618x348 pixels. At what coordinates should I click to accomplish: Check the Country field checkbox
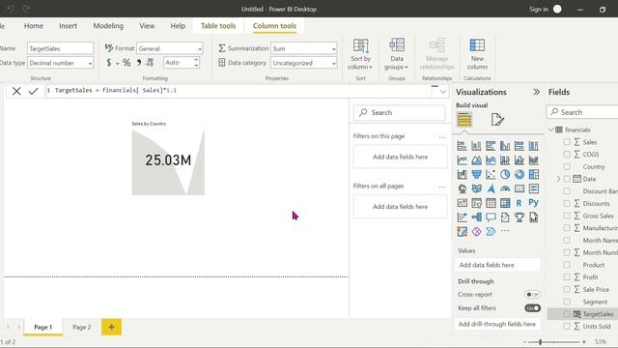point(567,166)
